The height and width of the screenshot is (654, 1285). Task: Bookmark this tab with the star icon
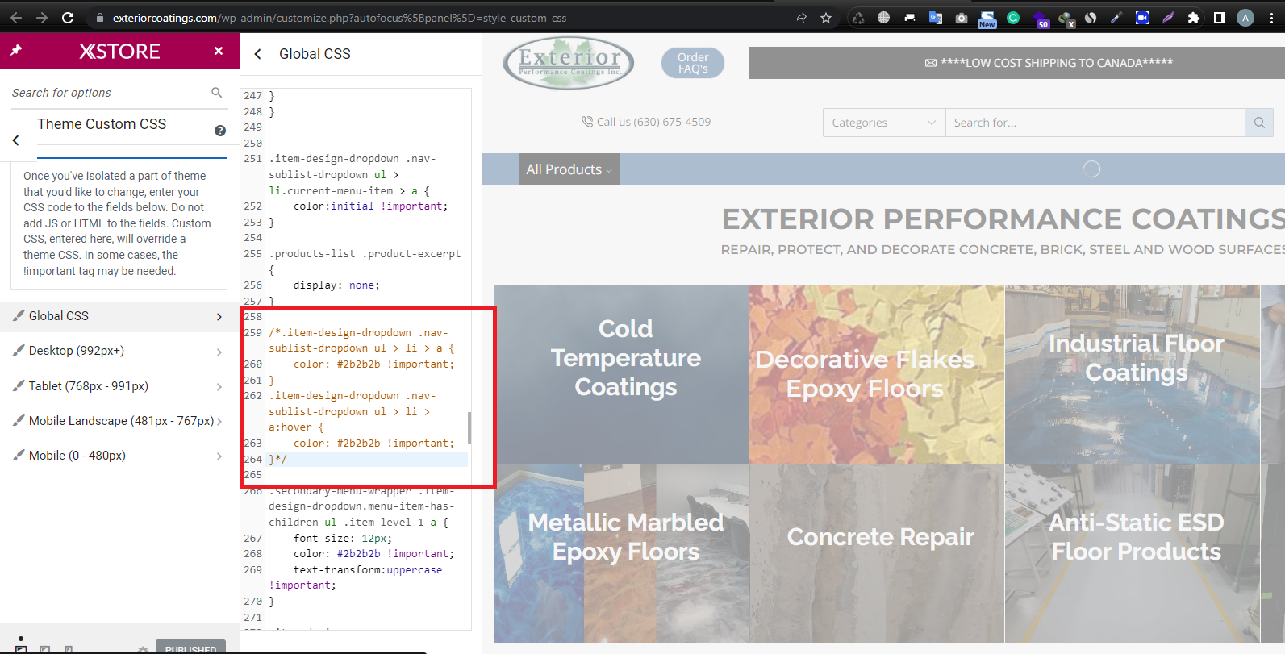[826, 18]
